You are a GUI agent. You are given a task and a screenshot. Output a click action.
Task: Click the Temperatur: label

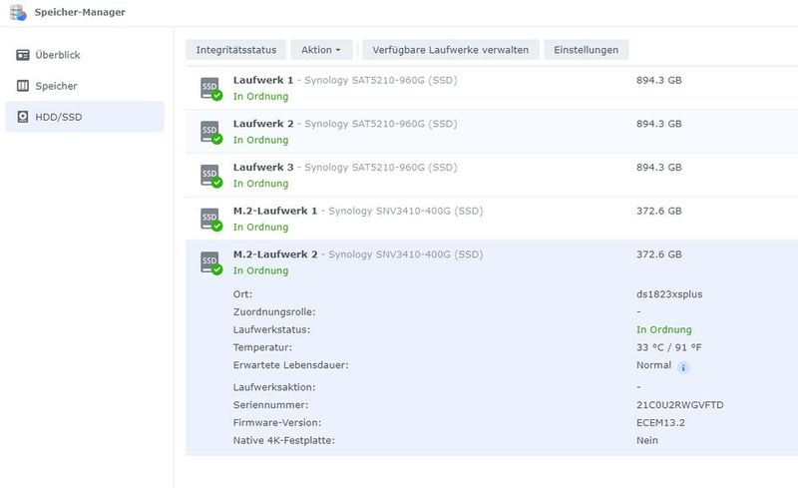(x=262, y=347)
